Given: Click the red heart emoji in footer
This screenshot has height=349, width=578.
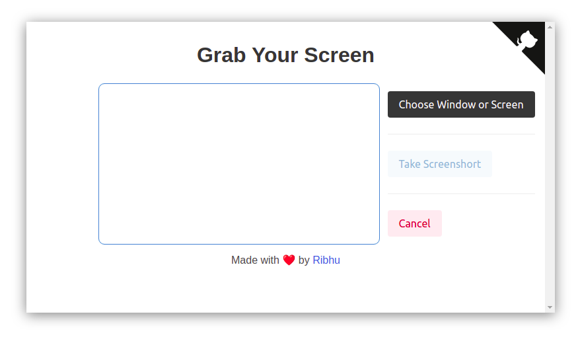Looking at the screenshot, I should pos(289,260).
